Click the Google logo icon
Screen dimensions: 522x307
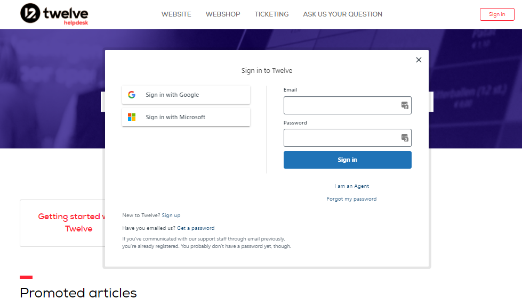pos(132,95)
